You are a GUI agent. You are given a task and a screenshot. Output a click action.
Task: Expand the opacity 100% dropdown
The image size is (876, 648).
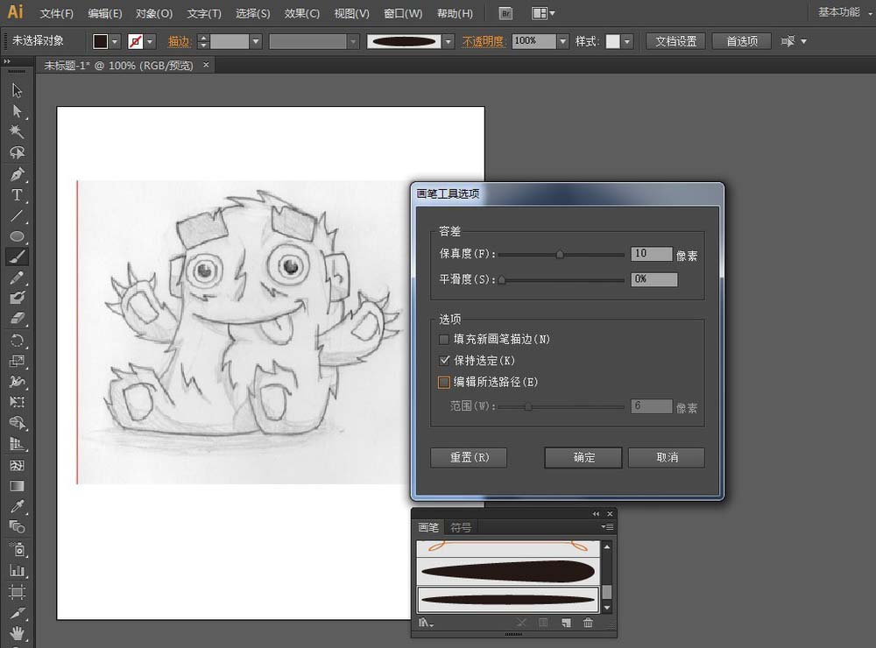click(x=562, y=41)
